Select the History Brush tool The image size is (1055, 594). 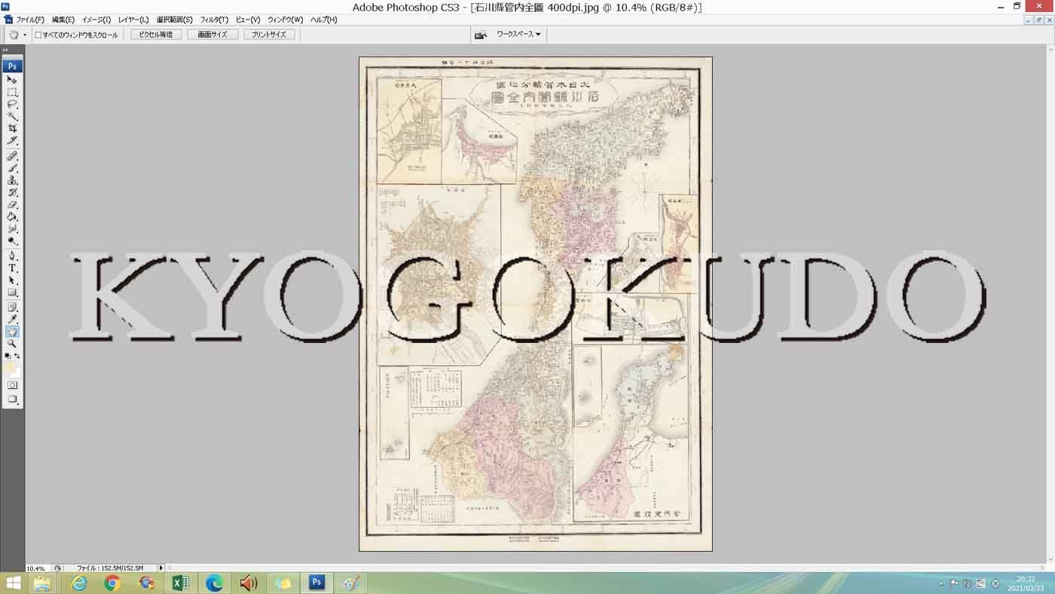pos(12,192)
